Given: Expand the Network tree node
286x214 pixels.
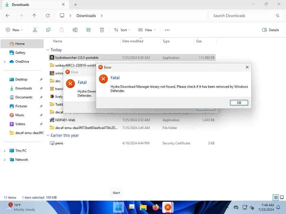Looking at the screenshot, I should (x=4, y=160).
